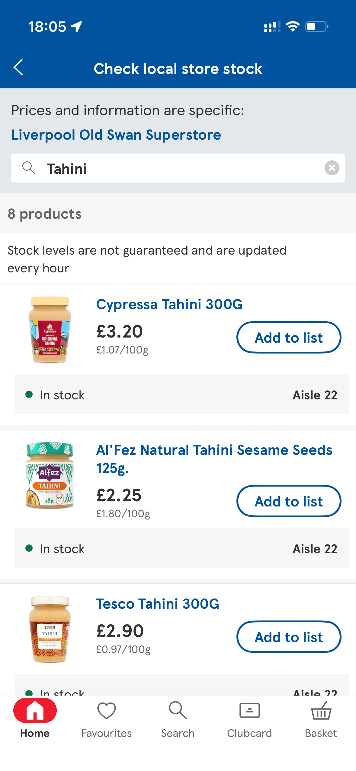Tap the Cypressa tahini jar image
This screenshot has width=356, height=771.
[50, 330]
